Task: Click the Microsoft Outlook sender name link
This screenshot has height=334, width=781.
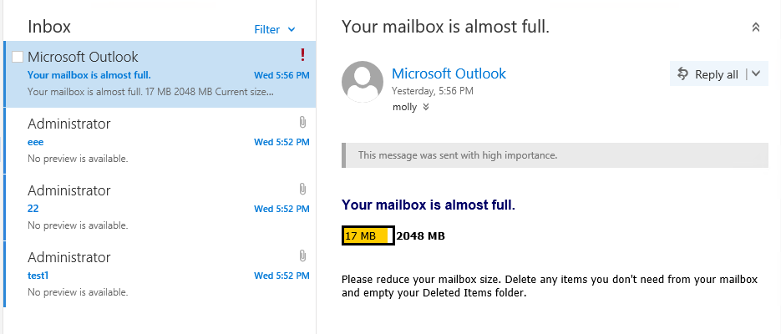Action: tap(449, 73)
